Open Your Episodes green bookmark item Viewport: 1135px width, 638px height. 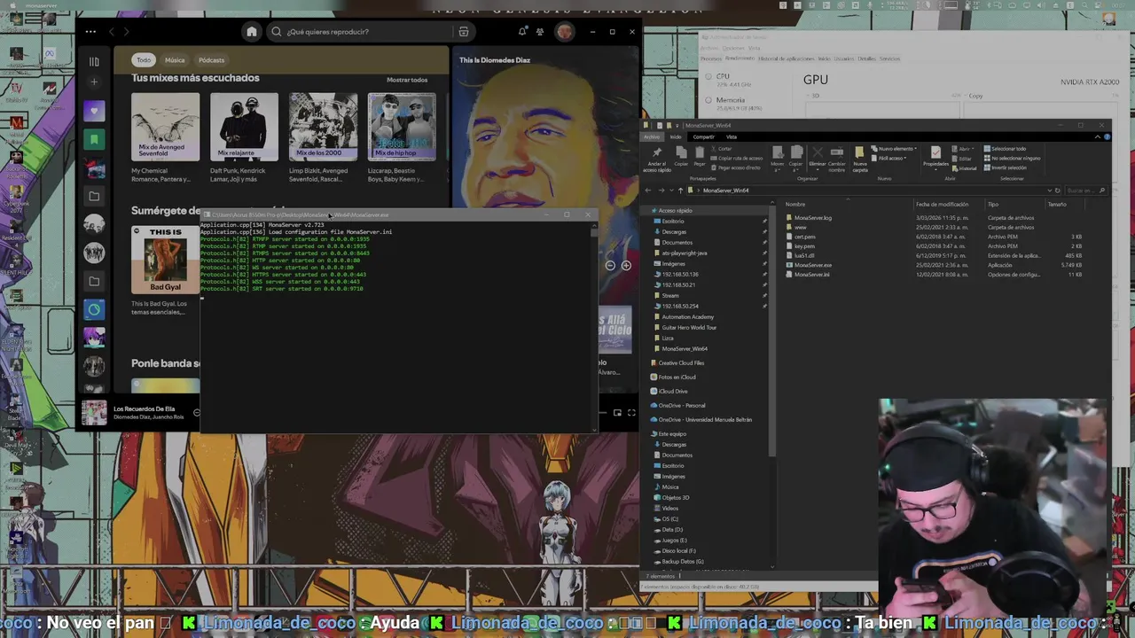94,139
